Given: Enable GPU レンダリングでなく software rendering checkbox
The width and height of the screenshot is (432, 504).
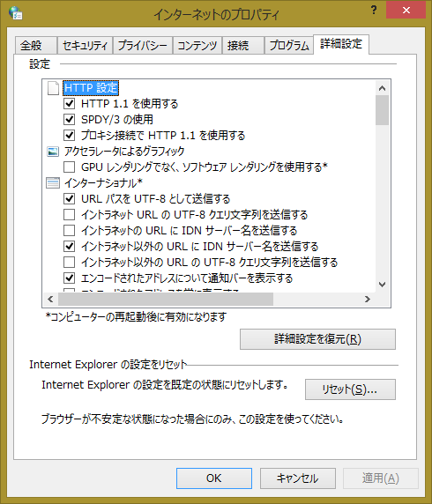Looking at the screenshot, I should tap(69, 167).
